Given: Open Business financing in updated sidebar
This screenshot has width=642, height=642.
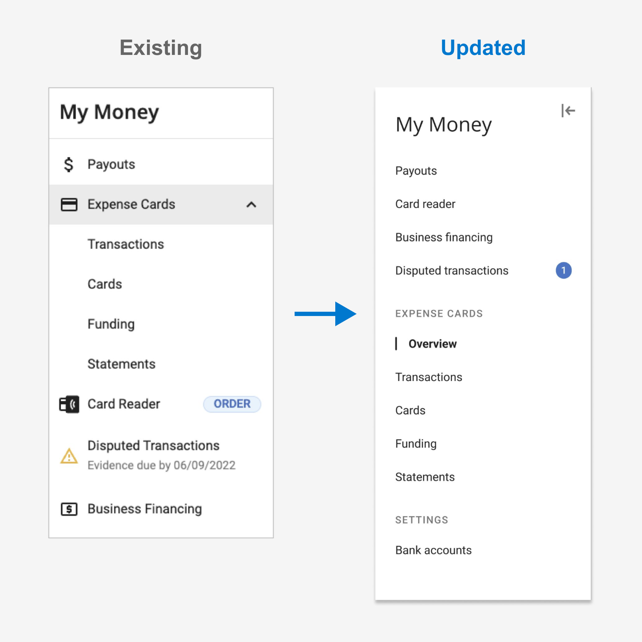Looking at the screenshot, I should 444,237.
